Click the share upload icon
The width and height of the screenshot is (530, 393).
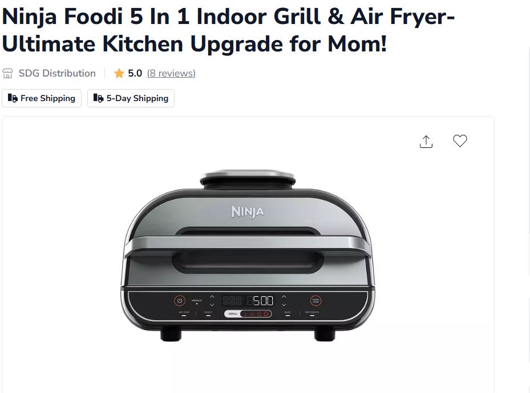(x=426, y=142)
